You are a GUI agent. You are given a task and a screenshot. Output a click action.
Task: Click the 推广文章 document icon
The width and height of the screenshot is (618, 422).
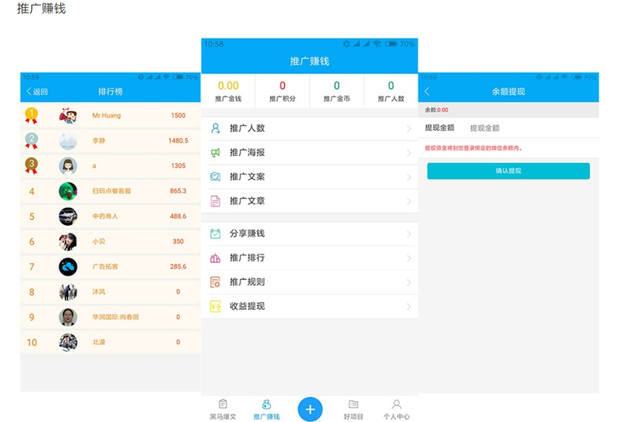click(215, 201)
